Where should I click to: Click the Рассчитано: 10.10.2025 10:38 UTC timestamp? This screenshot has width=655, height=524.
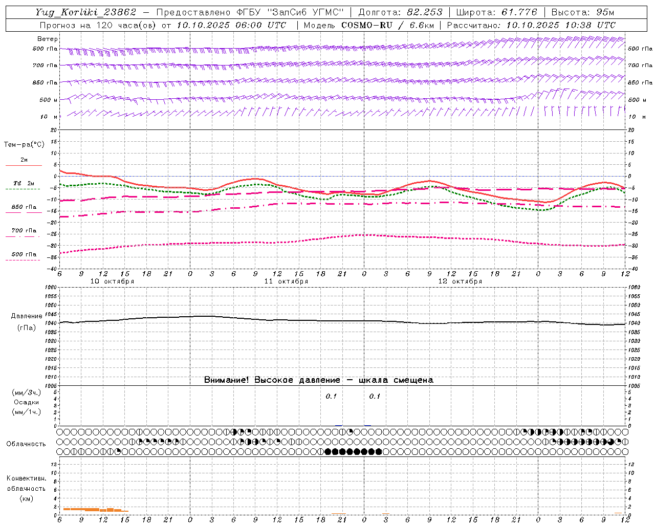(532, 25)
